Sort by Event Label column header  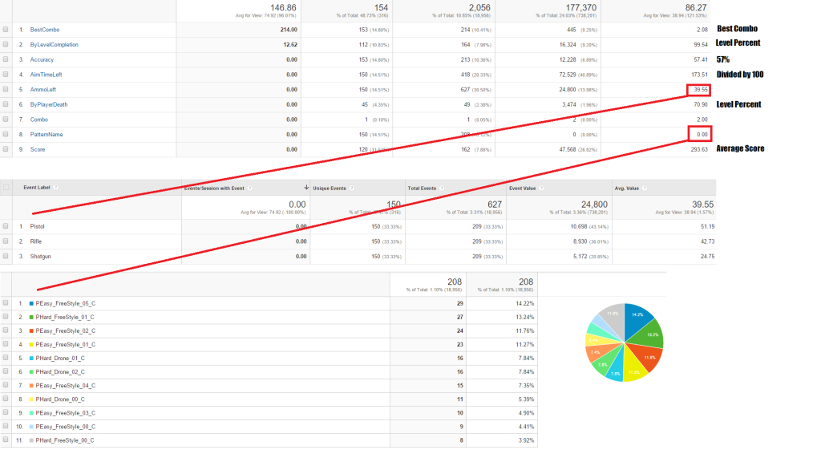pyautogui.click(x=37, y=188)
